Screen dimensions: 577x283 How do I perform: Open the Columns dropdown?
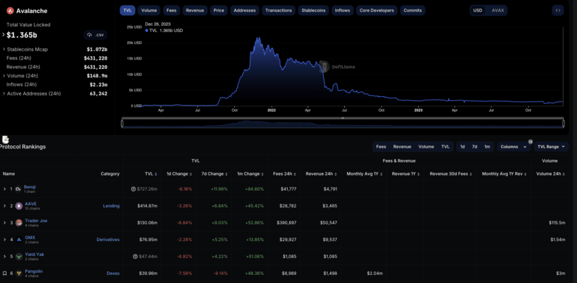pyautogui.click(x=511, y=146)
